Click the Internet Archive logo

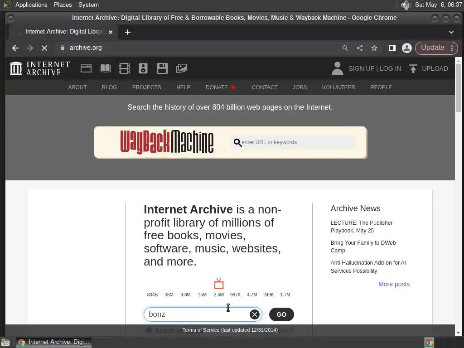[40, 69]
